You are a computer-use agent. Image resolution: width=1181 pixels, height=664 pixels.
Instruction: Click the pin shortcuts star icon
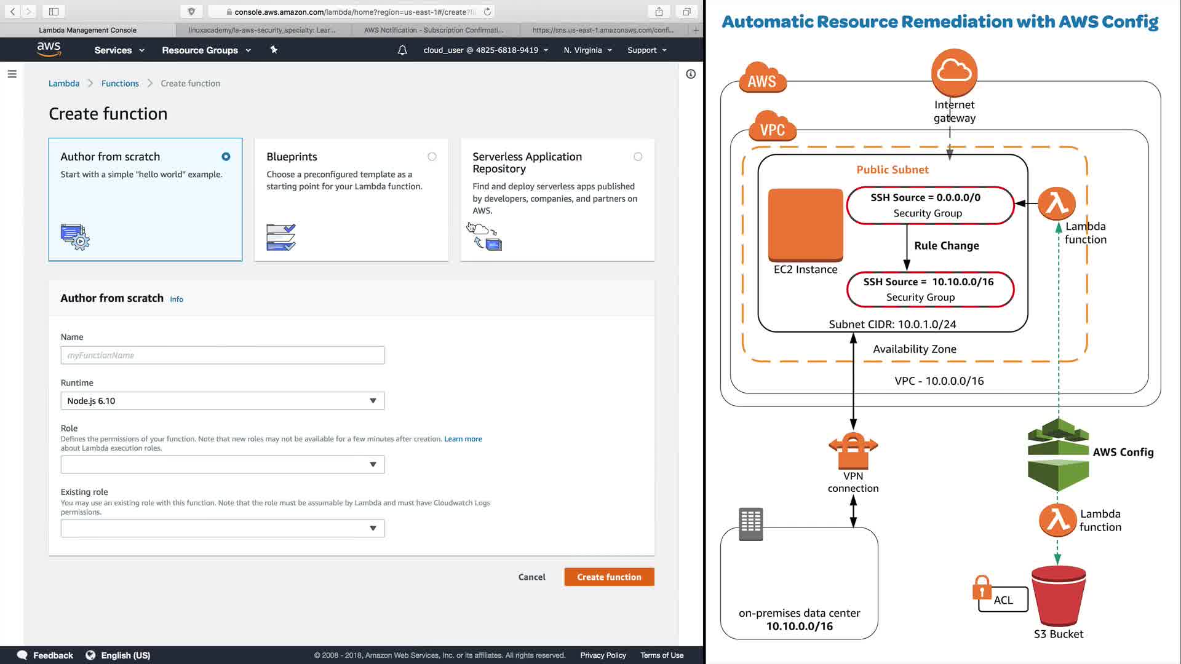point(274,50)
